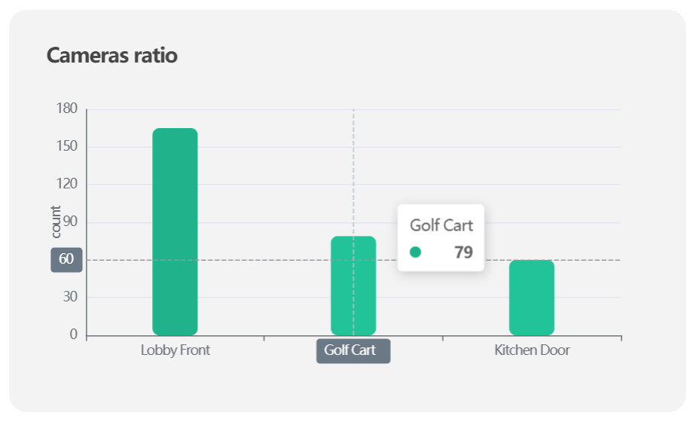Viewport: 696px width, 425px height.
Task: Click the vertical count axis title
Action: (55, 222)
